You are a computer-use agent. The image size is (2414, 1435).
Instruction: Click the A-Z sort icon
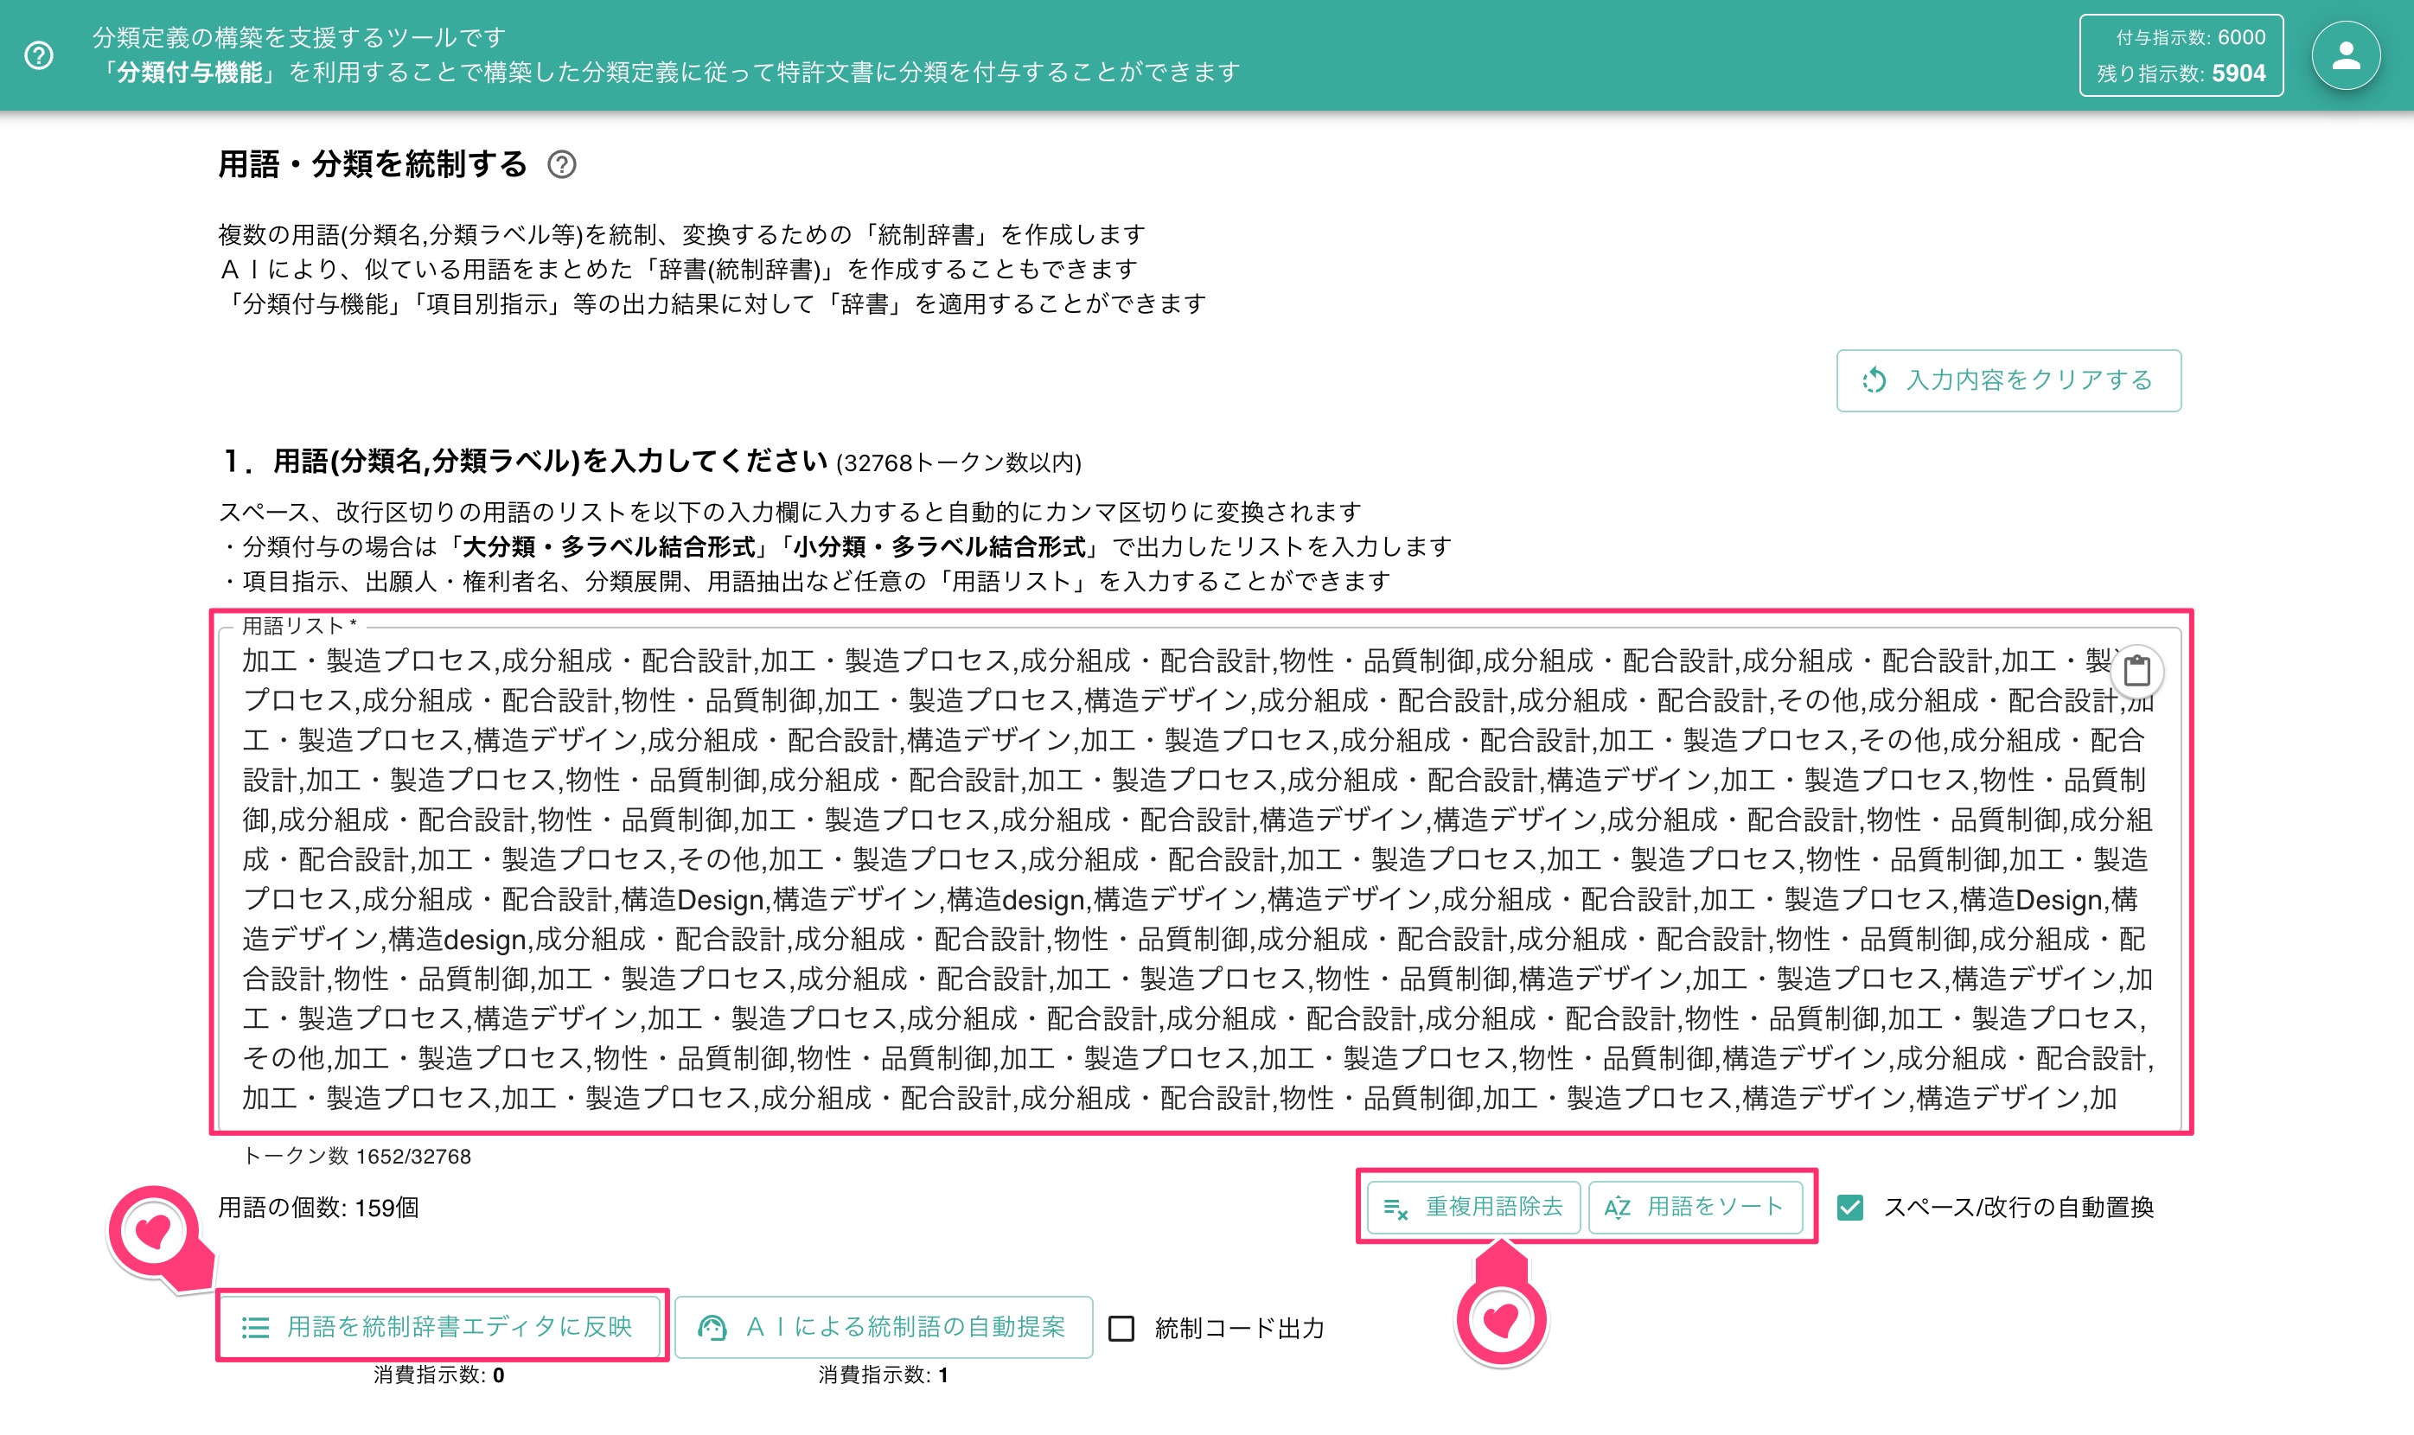[x=1617, y=1207]
